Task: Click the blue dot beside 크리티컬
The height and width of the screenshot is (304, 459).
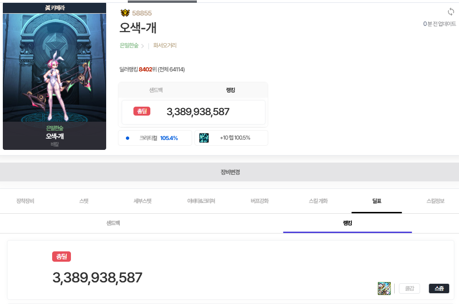Action: [127, 138]
